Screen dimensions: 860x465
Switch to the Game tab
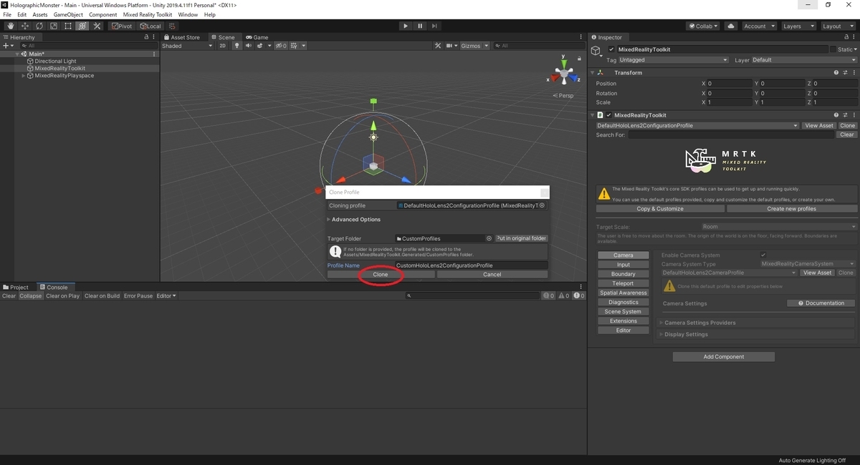click(257, 37)
